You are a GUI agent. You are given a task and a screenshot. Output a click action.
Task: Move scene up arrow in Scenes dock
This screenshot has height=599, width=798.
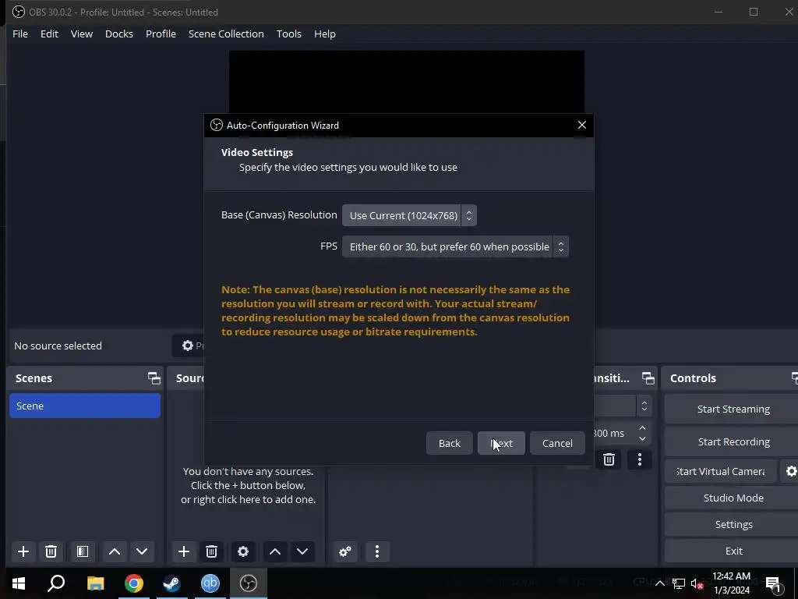tap(115, 551)
